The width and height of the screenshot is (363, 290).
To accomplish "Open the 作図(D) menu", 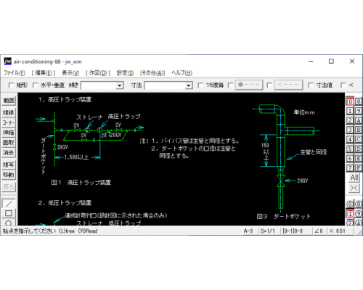I will [x=98, y=72].
